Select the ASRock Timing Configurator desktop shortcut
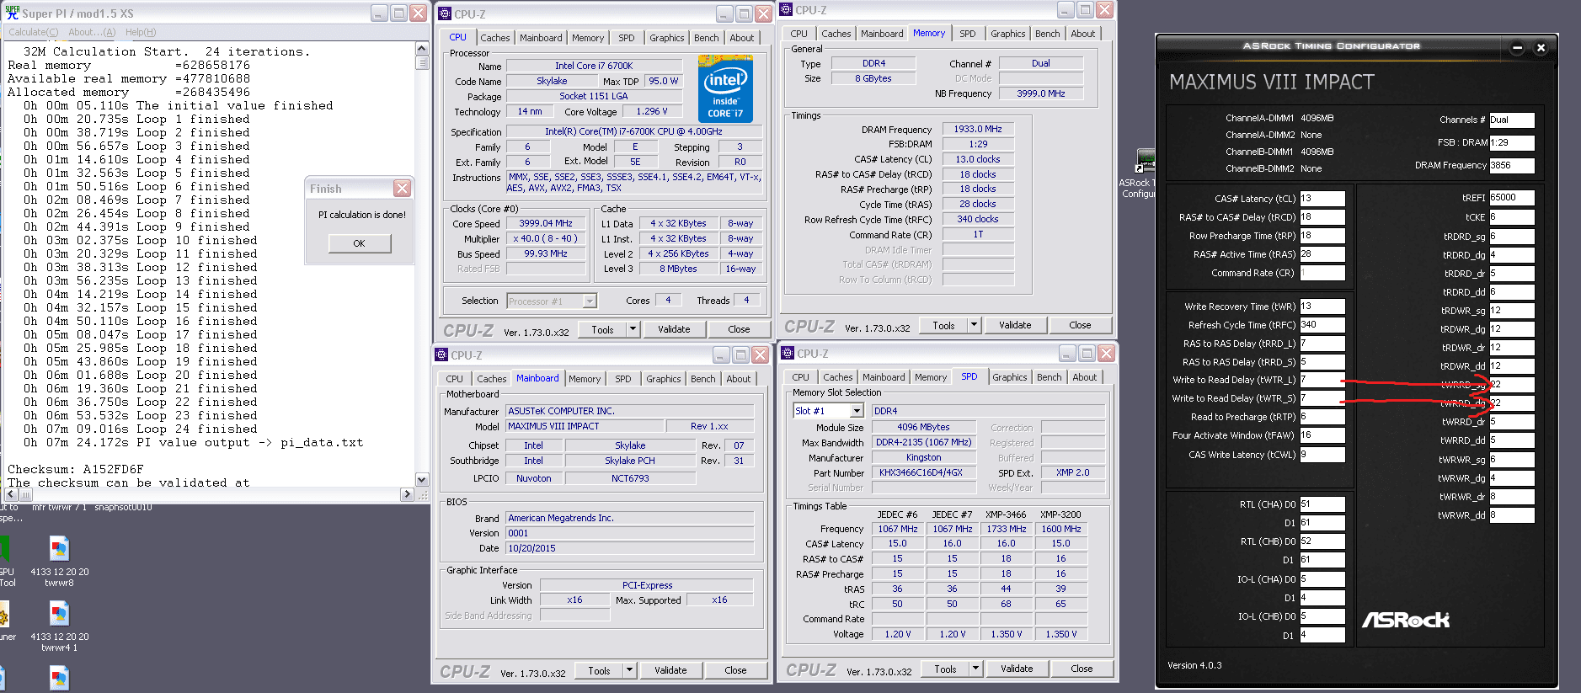The image size is (1581, 693). [1144, 174]
